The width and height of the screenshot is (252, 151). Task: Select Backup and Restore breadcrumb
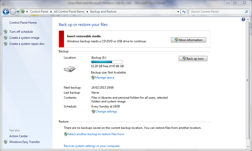tap(103, 12)
